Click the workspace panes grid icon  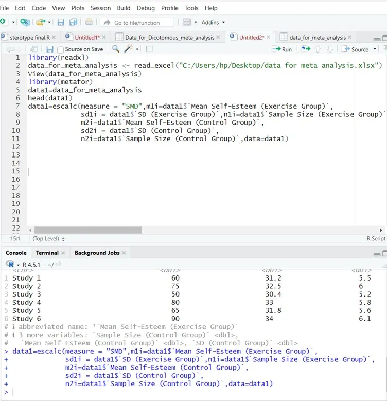[x=187, y=22]
